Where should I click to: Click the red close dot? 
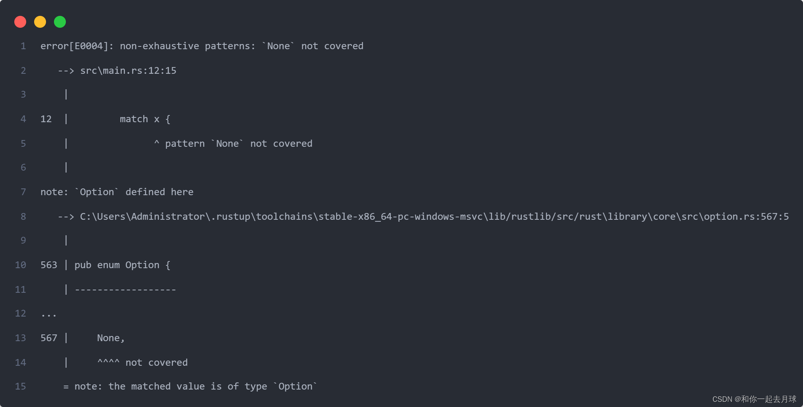click(20, 22)
